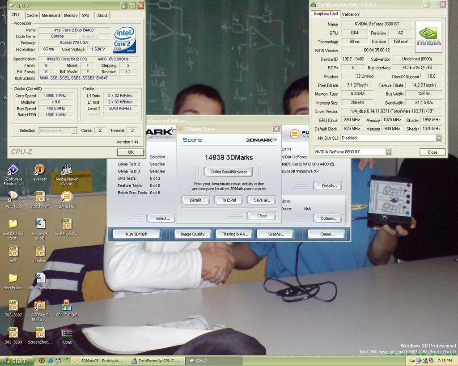Image resolution: width=458 pixels, height=366 pixels.
Task: Open IMG_3692 image file
Action: click(13, 308)
